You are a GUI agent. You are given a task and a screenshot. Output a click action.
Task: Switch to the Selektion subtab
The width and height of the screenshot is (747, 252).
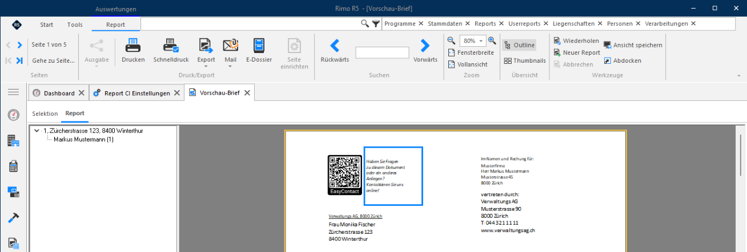click(x=45, y=113)
